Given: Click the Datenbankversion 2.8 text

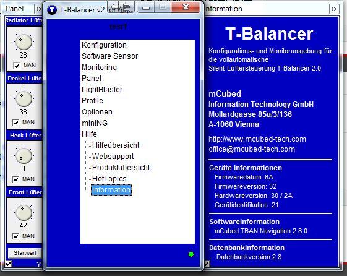Looking at the screenshot, I should click(249, 257).
